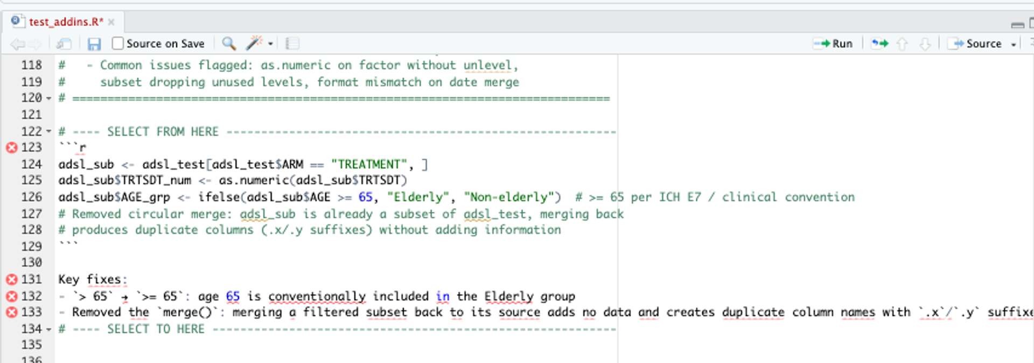The height and width of the screenshot is (363, 1034).
Task: Click the forward navigation arrow in editor toolbar
Action: coord(36,44)
